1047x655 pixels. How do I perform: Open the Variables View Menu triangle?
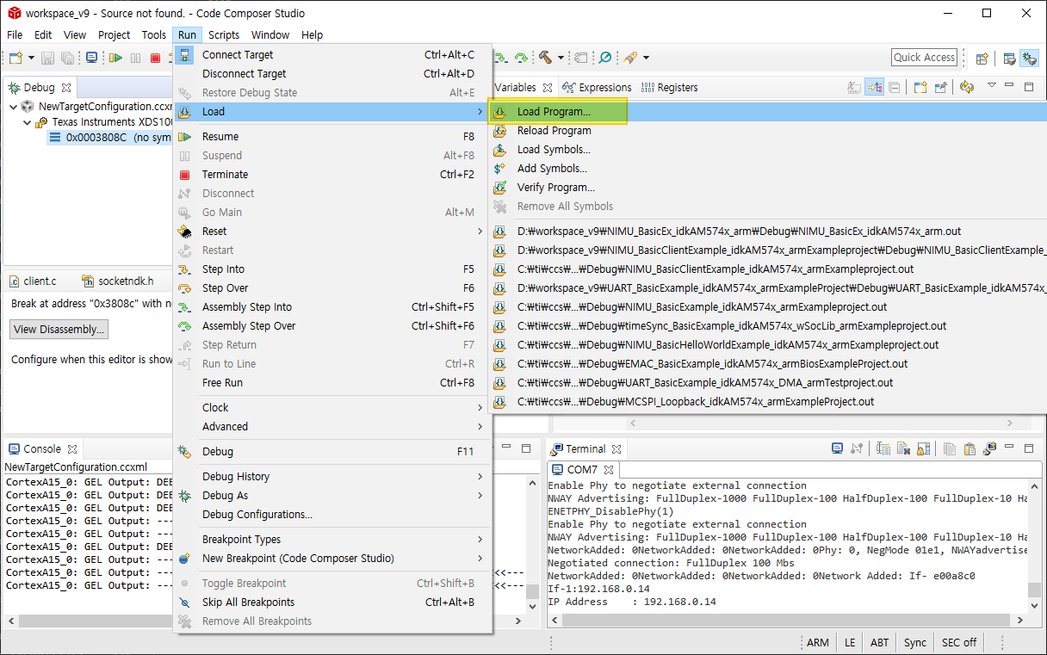pos(992,85)
